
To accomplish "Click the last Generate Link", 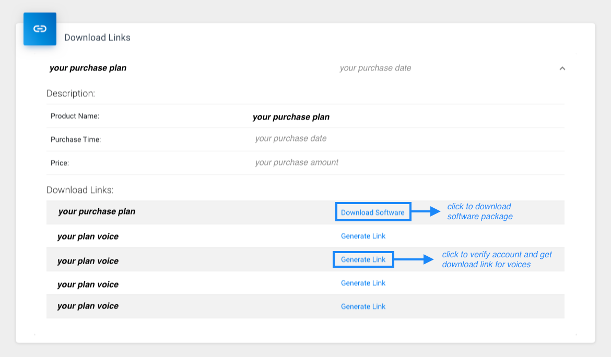I will tap(363, 306).
